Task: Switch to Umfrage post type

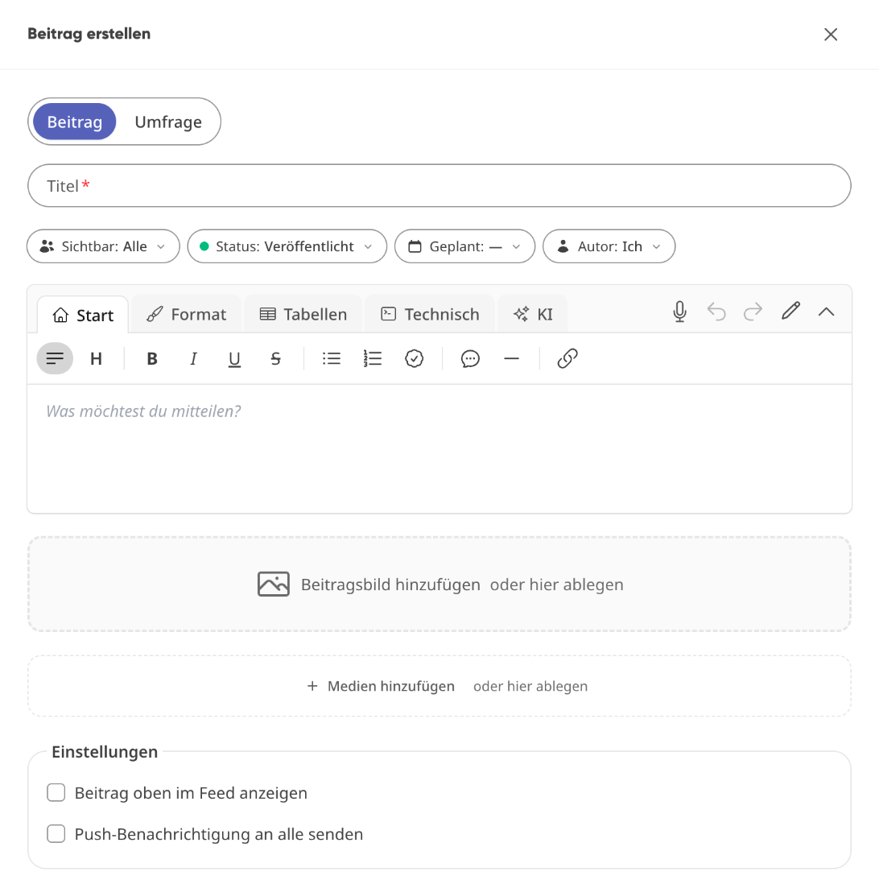Action: (168, 122)
